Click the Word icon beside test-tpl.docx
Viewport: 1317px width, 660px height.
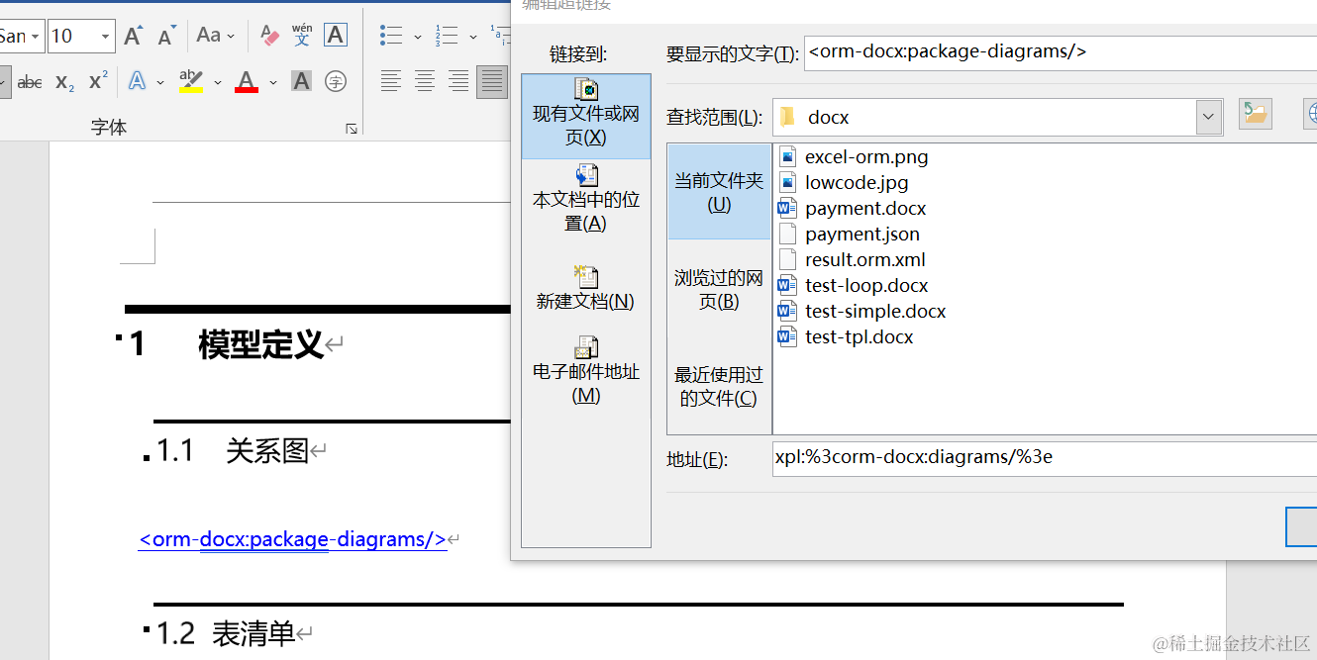tap(787, 336)
